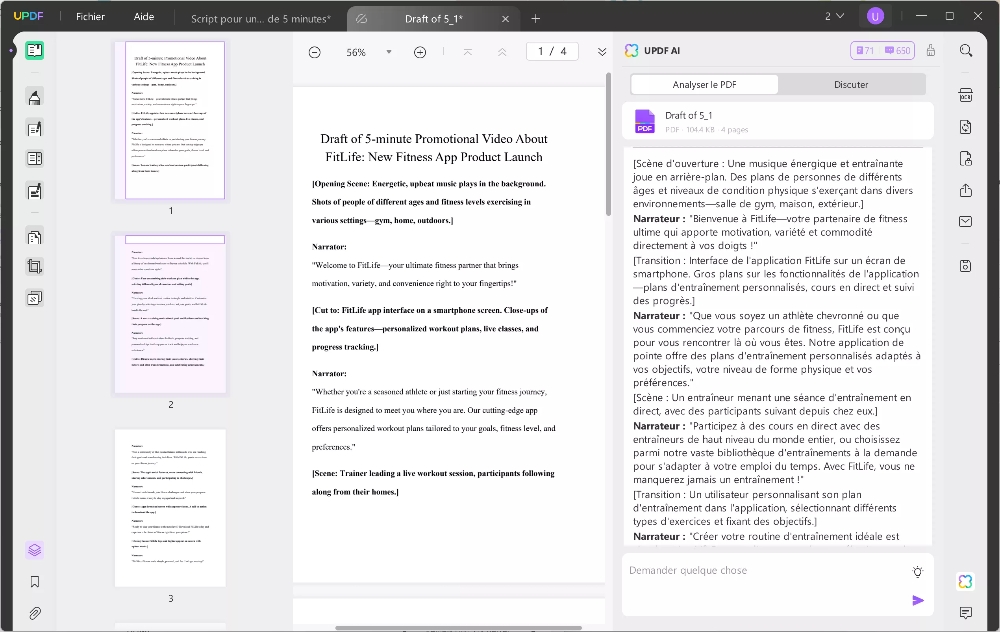Viewport: 1000px width, 632px height.
Task: Toggle the layers thumbnail panel button
Action: (35, 550)
